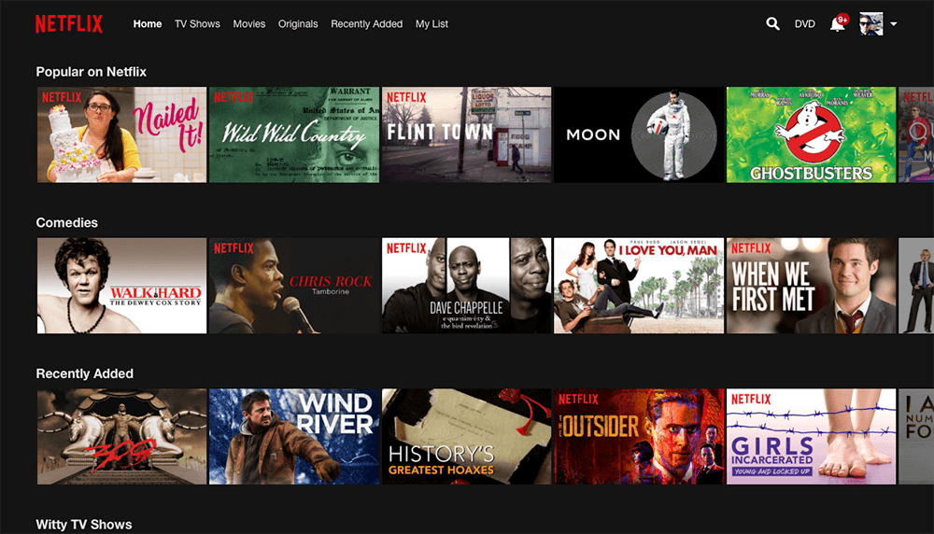Open Recently Added in the top navigation
Image resolution: width=934 pixels, height=534 pixels.
point(366,24)
